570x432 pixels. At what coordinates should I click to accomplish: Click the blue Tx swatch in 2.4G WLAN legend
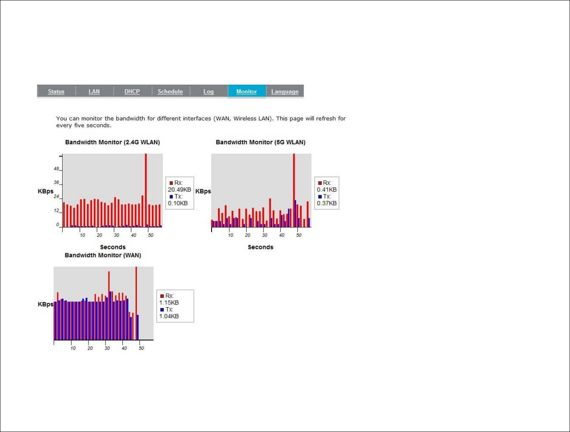(171, 197)
